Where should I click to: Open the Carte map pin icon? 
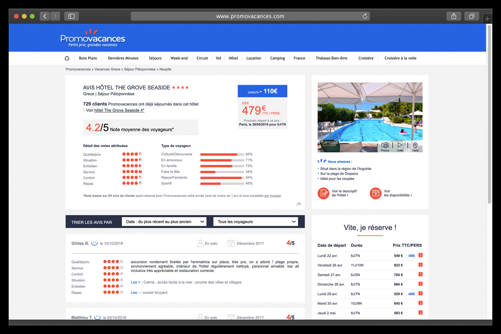(415, 146)
